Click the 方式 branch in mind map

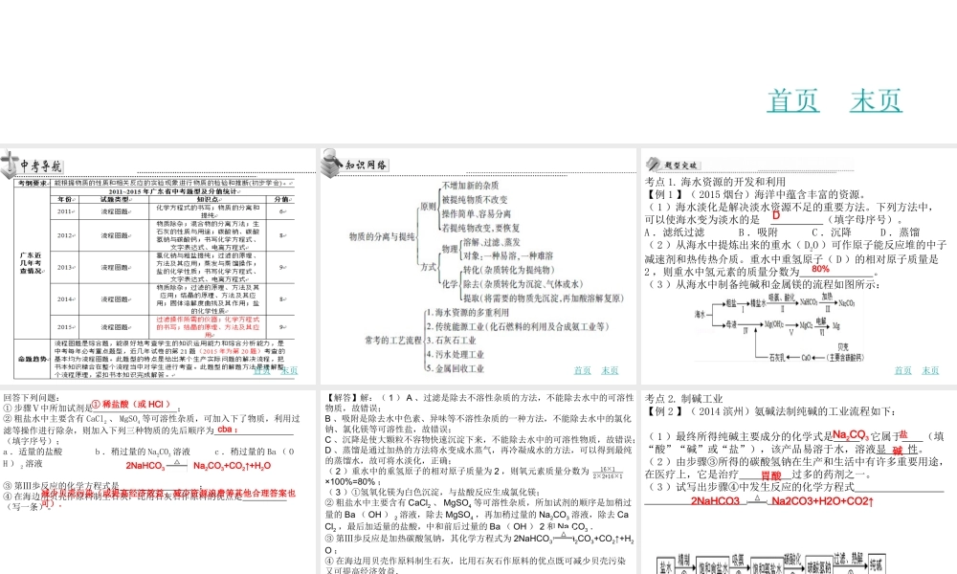[x=428, y=267]
